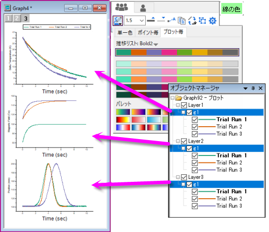269x232 pixels.
Task: Select layer 3 button in Graph4
Action: pos(25,18)
